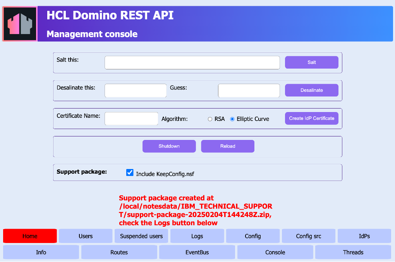Click the Algorithm: label
The width and height of the screenshot is (395, 262).
tap(175, 119)
